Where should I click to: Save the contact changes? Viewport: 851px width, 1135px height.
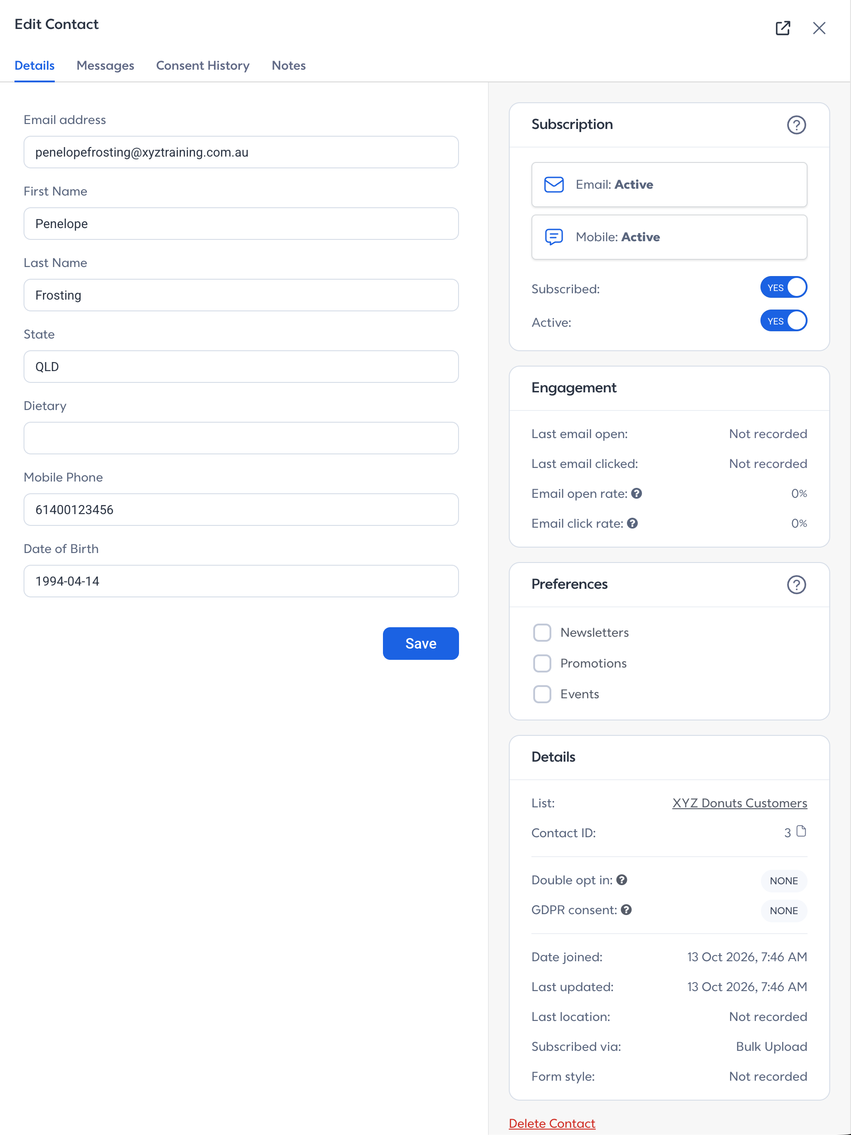421,644
